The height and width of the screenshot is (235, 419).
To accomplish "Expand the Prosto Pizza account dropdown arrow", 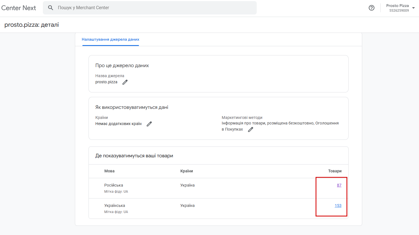I will 413,8.
